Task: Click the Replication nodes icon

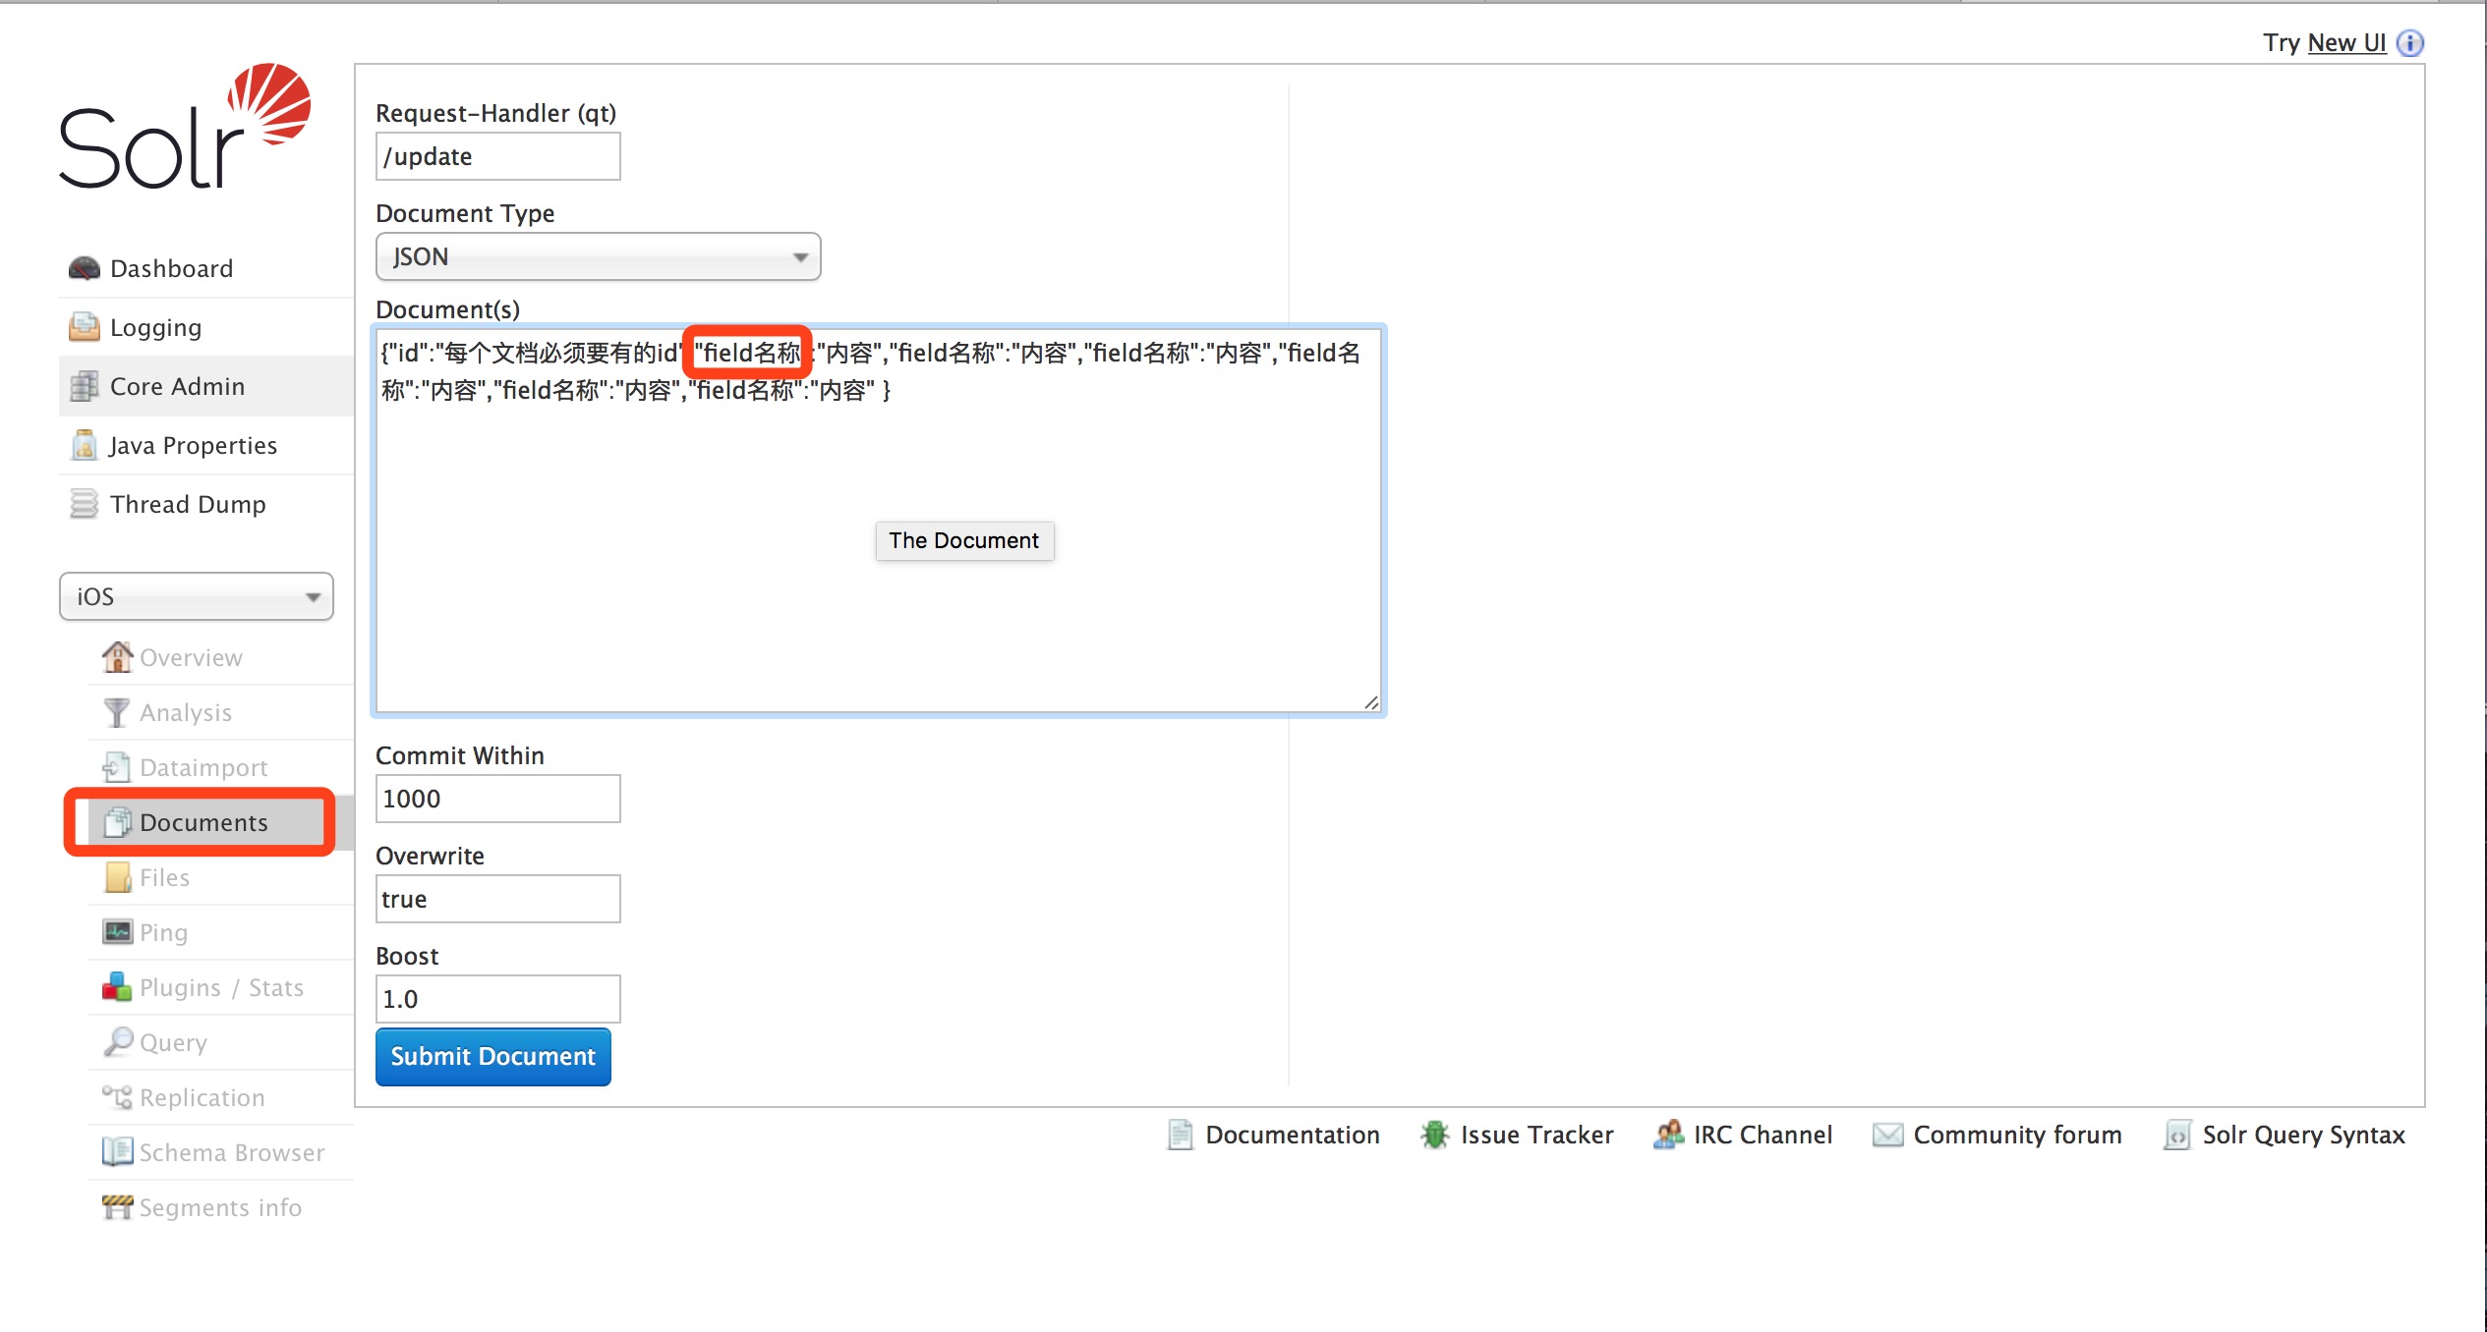Action: (117, 1097)
